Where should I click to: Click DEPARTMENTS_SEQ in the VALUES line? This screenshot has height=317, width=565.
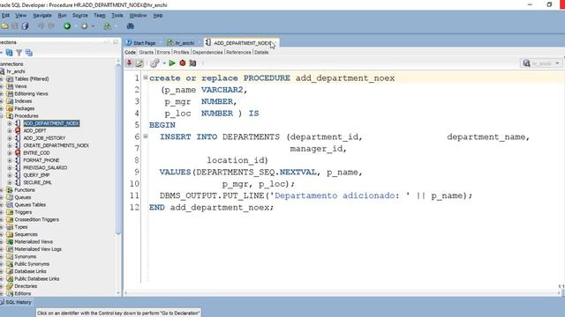pos(236,173)
